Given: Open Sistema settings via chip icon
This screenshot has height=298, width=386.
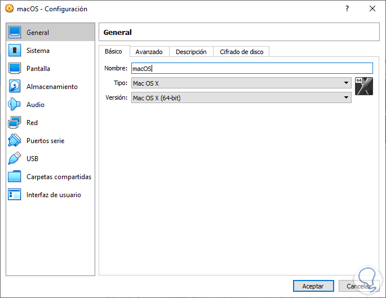Looking at the screenshot, I should 15,51.
